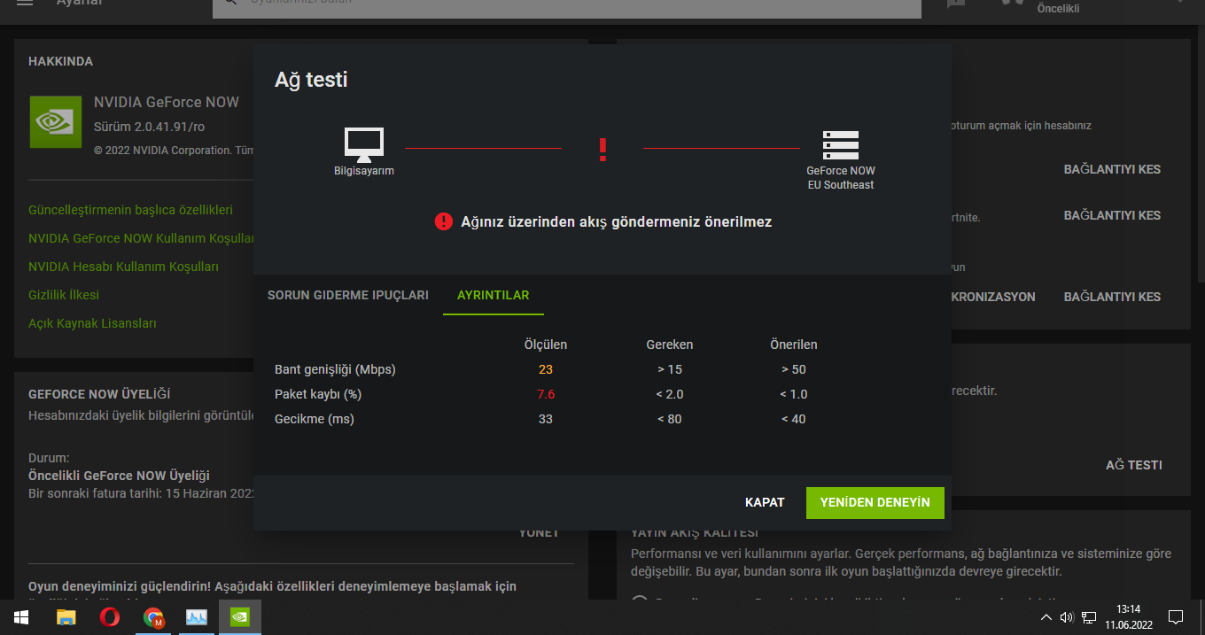Click the red warning circle icon
Viewport: 1205px width, 635px height.
(x=444, y=221)
